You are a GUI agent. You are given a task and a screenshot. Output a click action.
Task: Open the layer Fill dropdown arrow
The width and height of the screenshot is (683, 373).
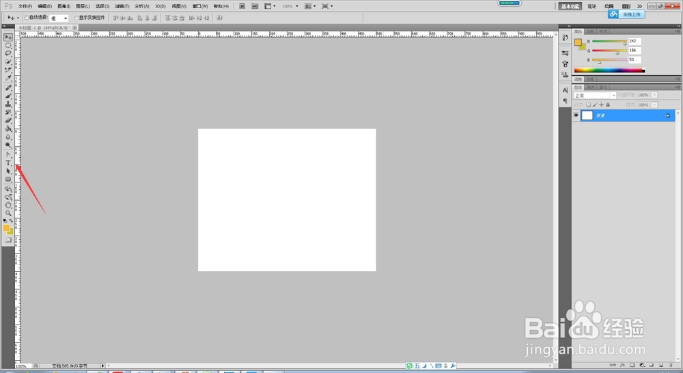[x=655, y=105]
